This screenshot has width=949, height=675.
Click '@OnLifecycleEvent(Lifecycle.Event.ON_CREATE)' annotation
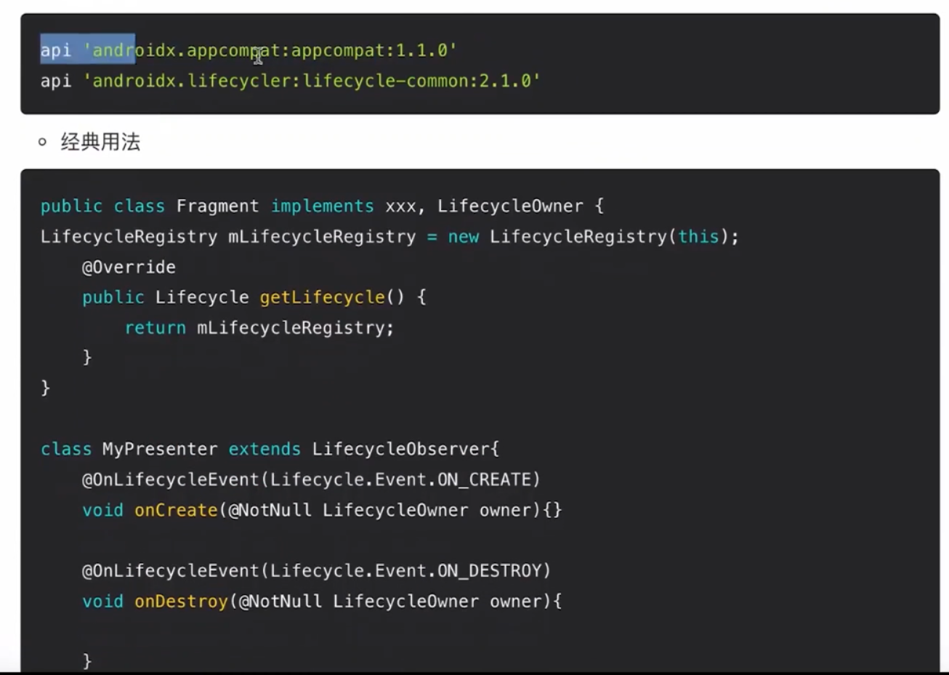coord(311,480)
